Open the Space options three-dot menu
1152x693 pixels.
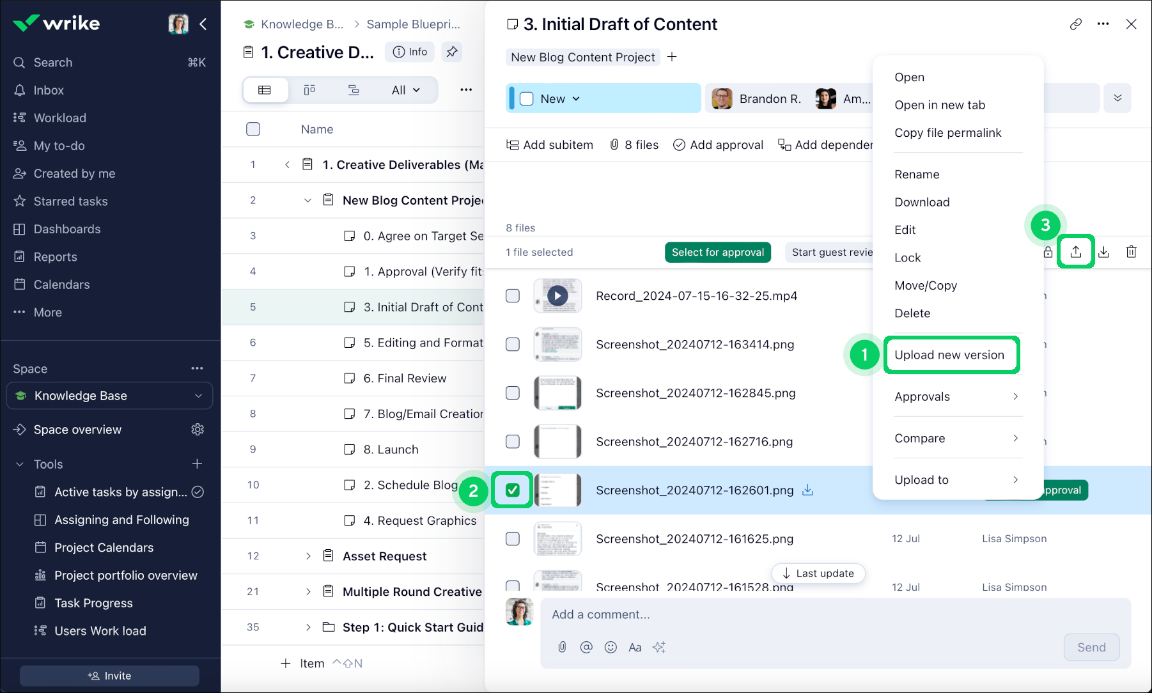pyautogui.click(x=197, y=368)
